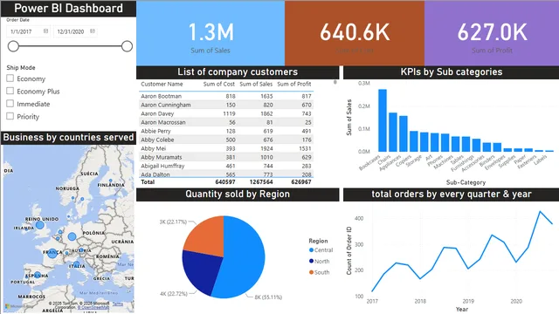Click the customer table scrollbar thumb
The width and height of the screenshot is (559, 314).
point(335,82)
